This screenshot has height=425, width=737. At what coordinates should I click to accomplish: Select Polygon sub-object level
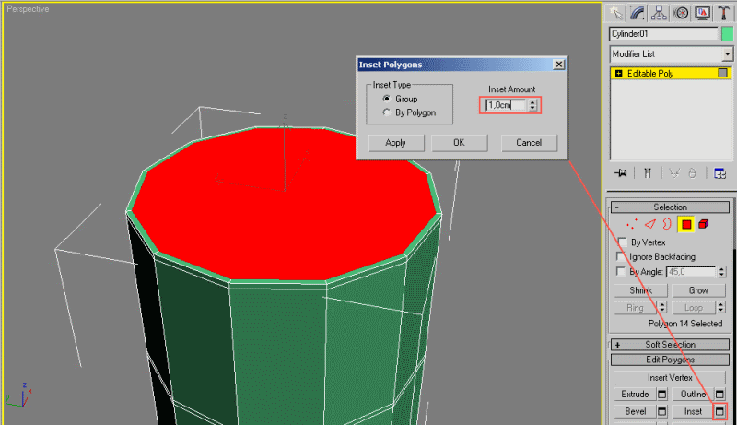coord(686,224)
